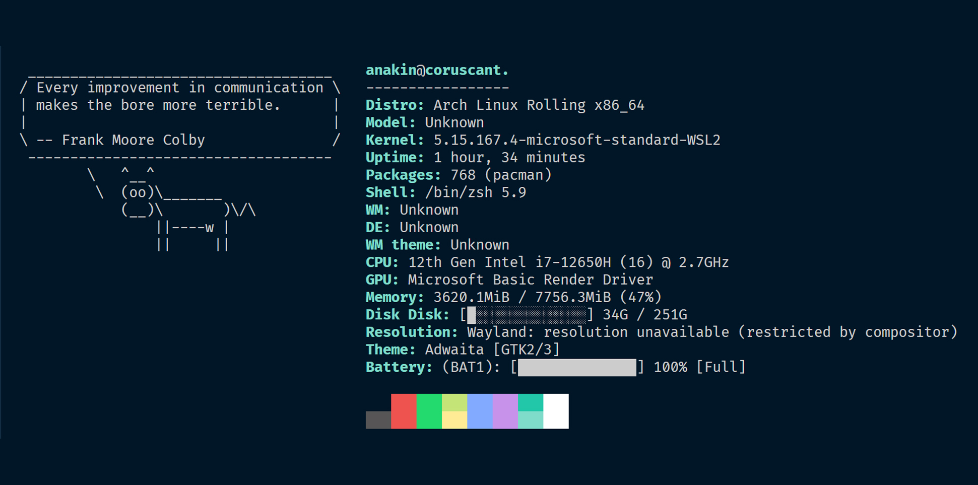Click the Packages 768 (pacman) line
Screen dimensions: 978x485
(459, 175)
